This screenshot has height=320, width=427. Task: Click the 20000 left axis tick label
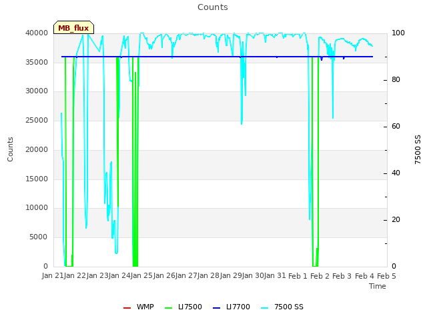coord(37,149)
